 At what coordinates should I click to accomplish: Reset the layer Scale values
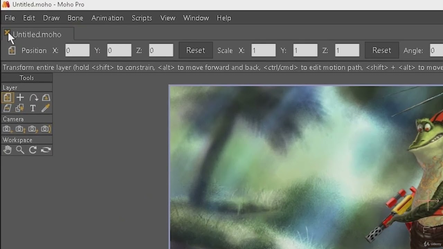click(381, 50)
